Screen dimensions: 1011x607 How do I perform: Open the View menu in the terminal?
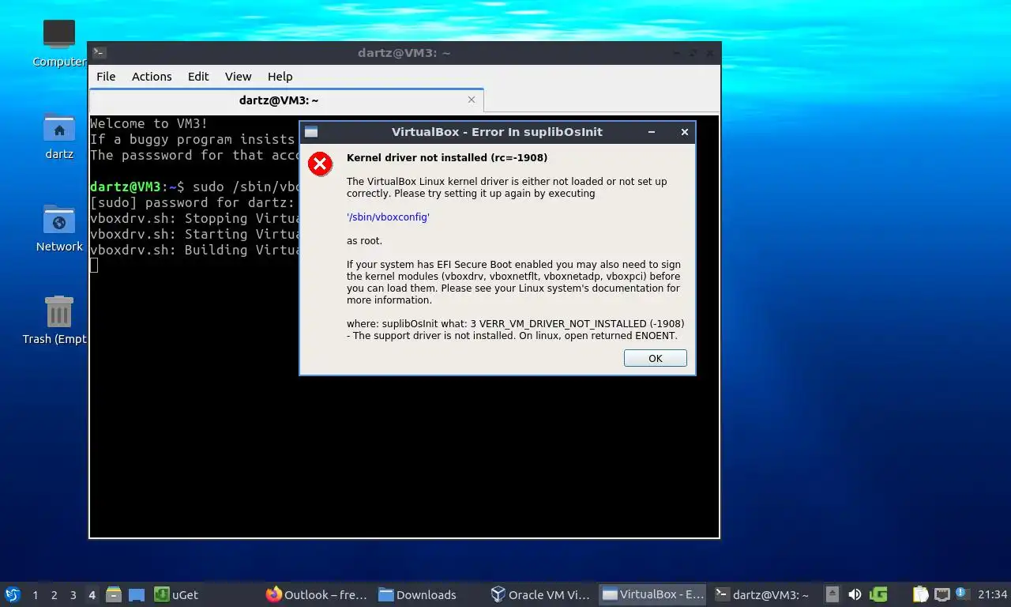point(238,77)
